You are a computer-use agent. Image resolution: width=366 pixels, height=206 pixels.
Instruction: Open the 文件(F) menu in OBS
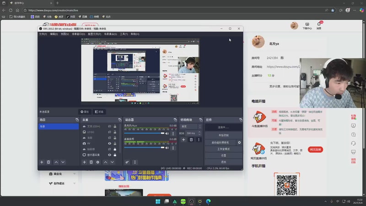point(43,34)
